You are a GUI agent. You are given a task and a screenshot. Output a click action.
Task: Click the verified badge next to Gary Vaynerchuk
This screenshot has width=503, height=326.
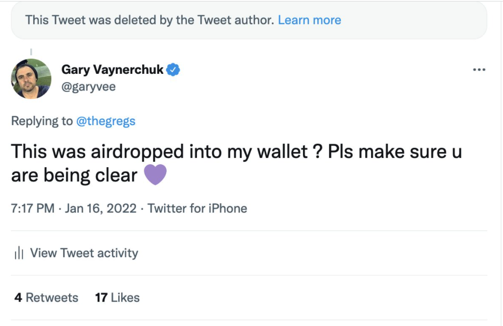[x=173, y=69]
